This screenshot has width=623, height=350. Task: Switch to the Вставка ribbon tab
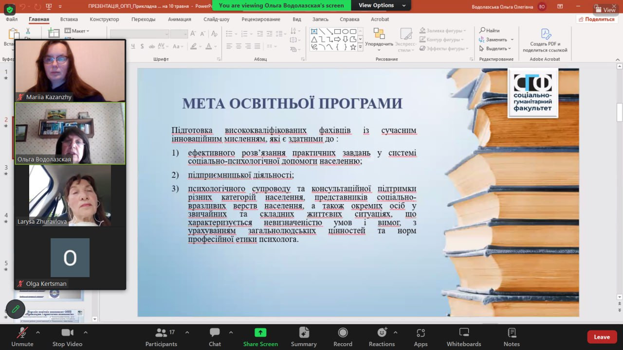(x=69, y=19)
